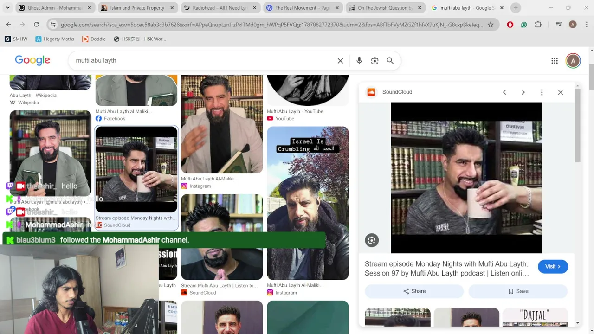Start a voice search with the microphone
Screen dimensions: 594x334
(x=359, y=61)
